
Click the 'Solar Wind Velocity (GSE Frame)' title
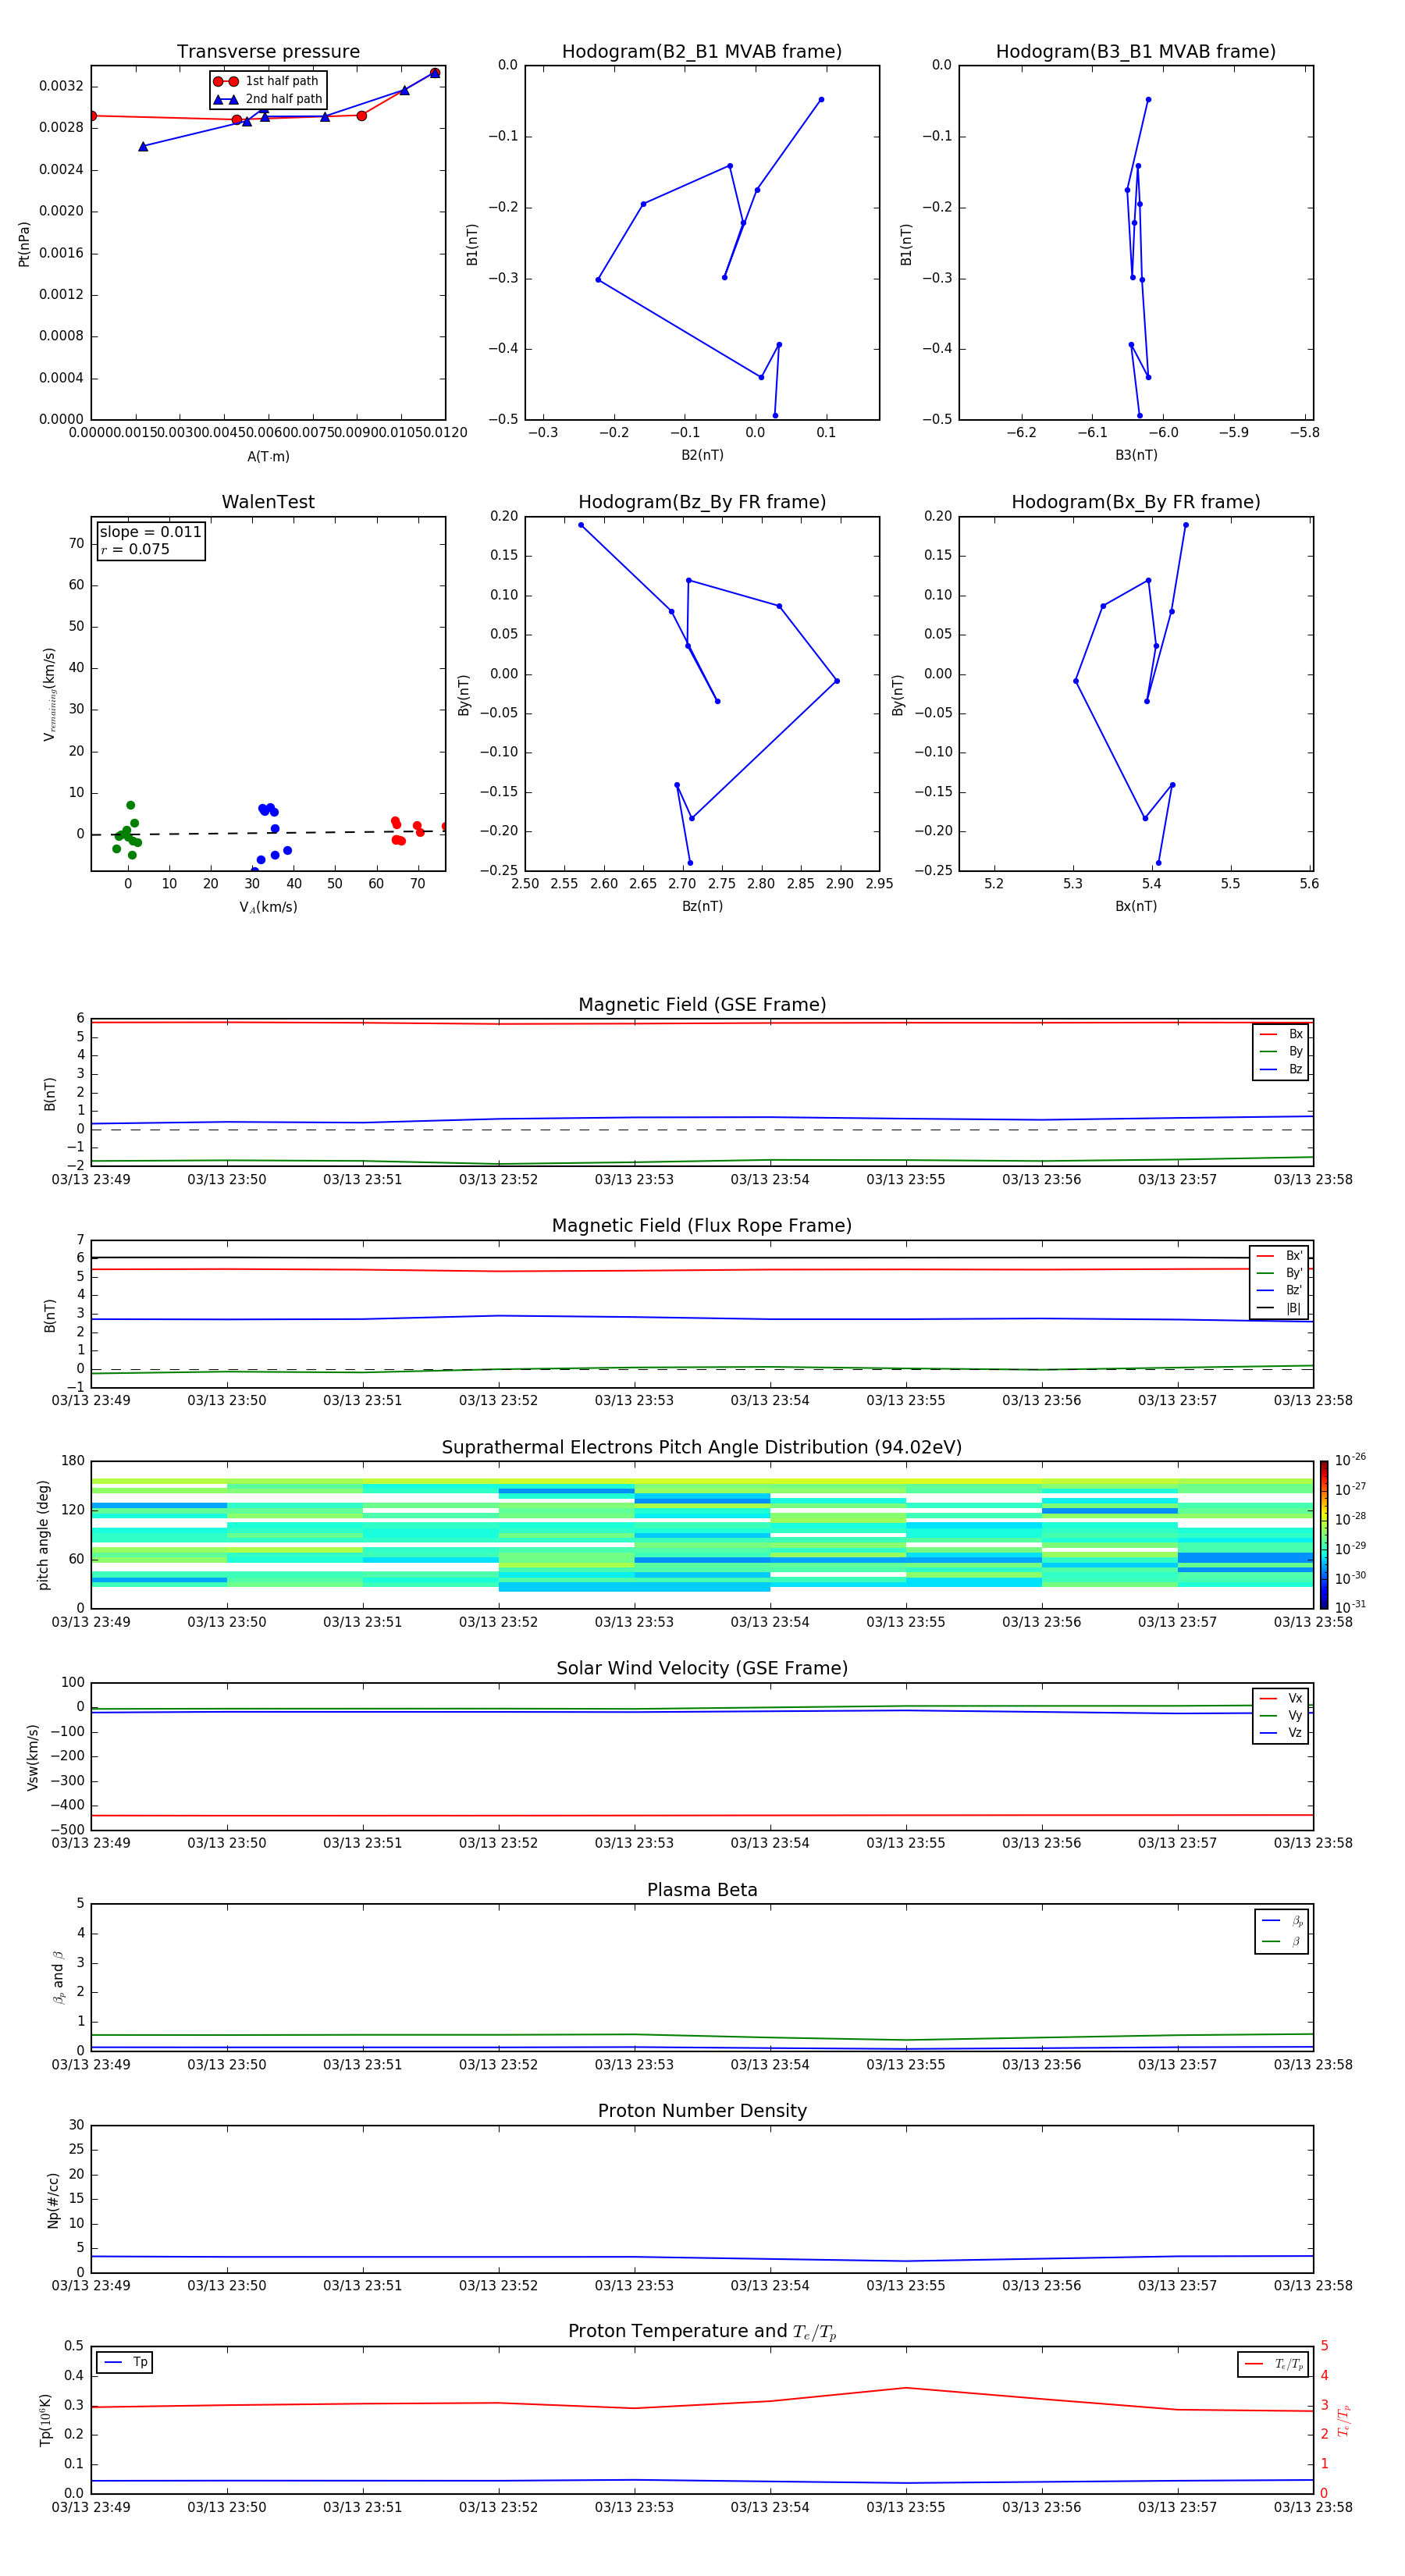tap(702, 1669)
